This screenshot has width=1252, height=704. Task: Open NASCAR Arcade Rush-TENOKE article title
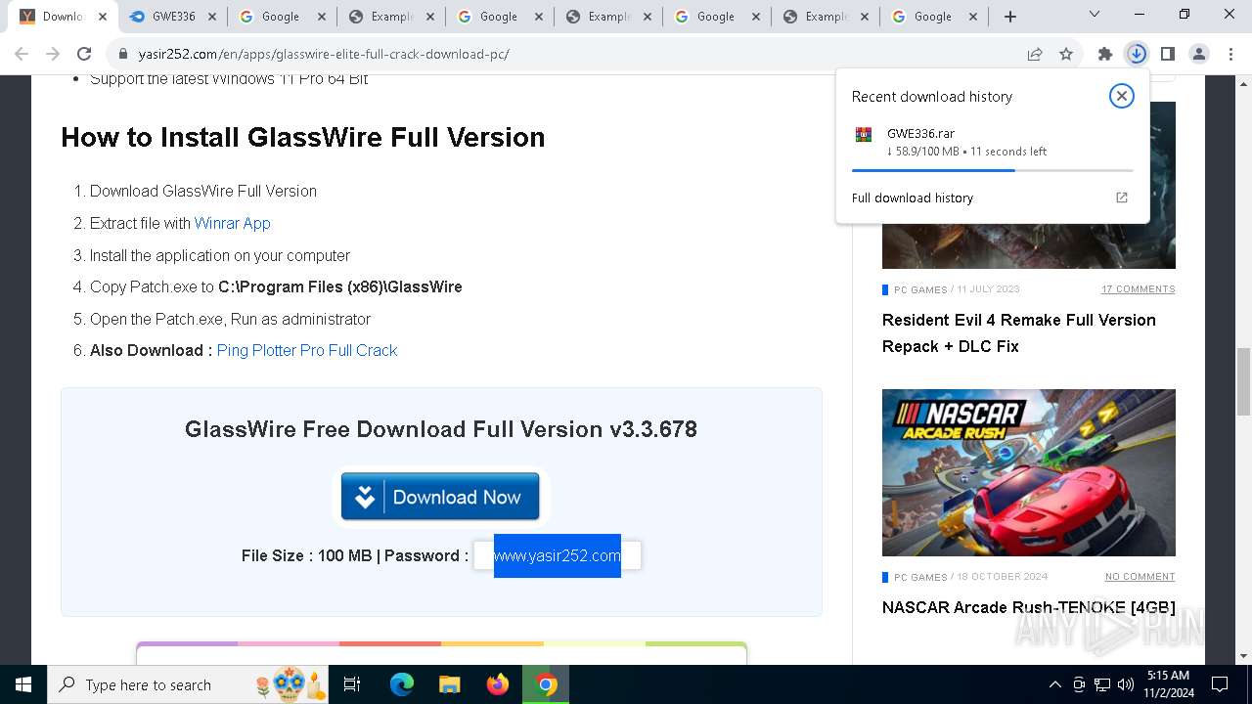pos(1029,607)
